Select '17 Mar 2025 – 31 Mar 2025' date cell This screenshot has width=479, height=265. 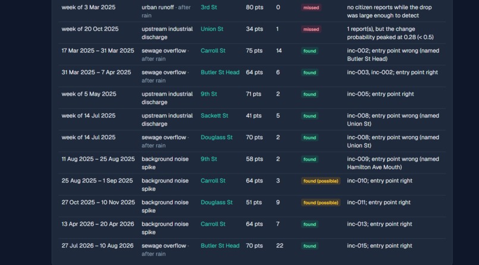pos(97,51)
